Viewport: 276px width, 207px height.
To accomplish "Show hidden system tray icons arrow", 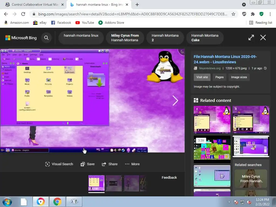I will tap(229, 202).
